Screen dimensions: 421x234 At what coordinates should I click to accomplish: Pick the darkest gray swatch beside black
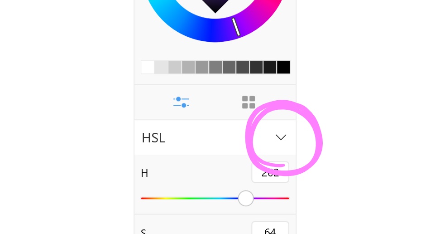(x=270, y=67)
